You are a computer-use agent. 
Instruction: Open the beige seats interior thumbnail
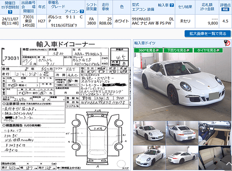pyautogui.click(x=215, y=158)
